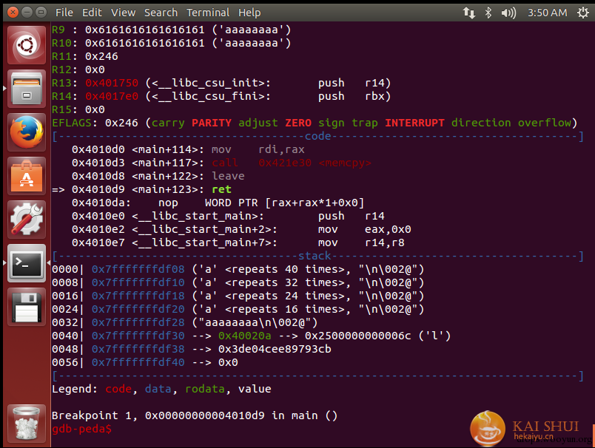Image resolution: width=595 pixels, height=448 pixels.
Task: Open the Terminal menu
Action: click(207, 13)
